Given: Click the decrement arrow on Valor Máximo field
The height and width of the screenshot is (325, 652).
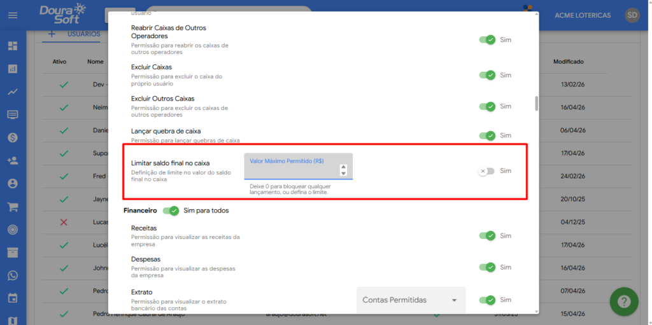Looking at the screenshot, I should coord(343,174).
